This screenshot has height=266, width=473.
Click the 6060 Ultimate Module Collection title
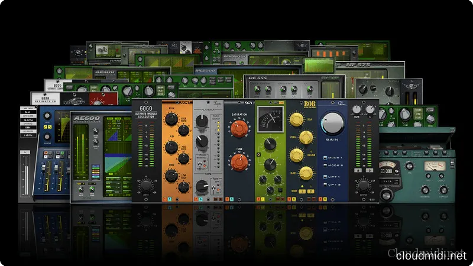(146, 112)
